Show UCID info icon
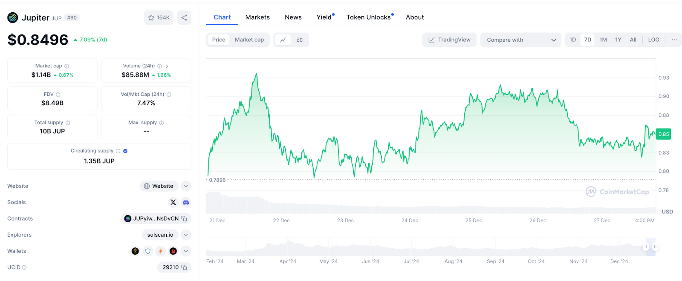682x281 pixels. click(x=24, y=267)
